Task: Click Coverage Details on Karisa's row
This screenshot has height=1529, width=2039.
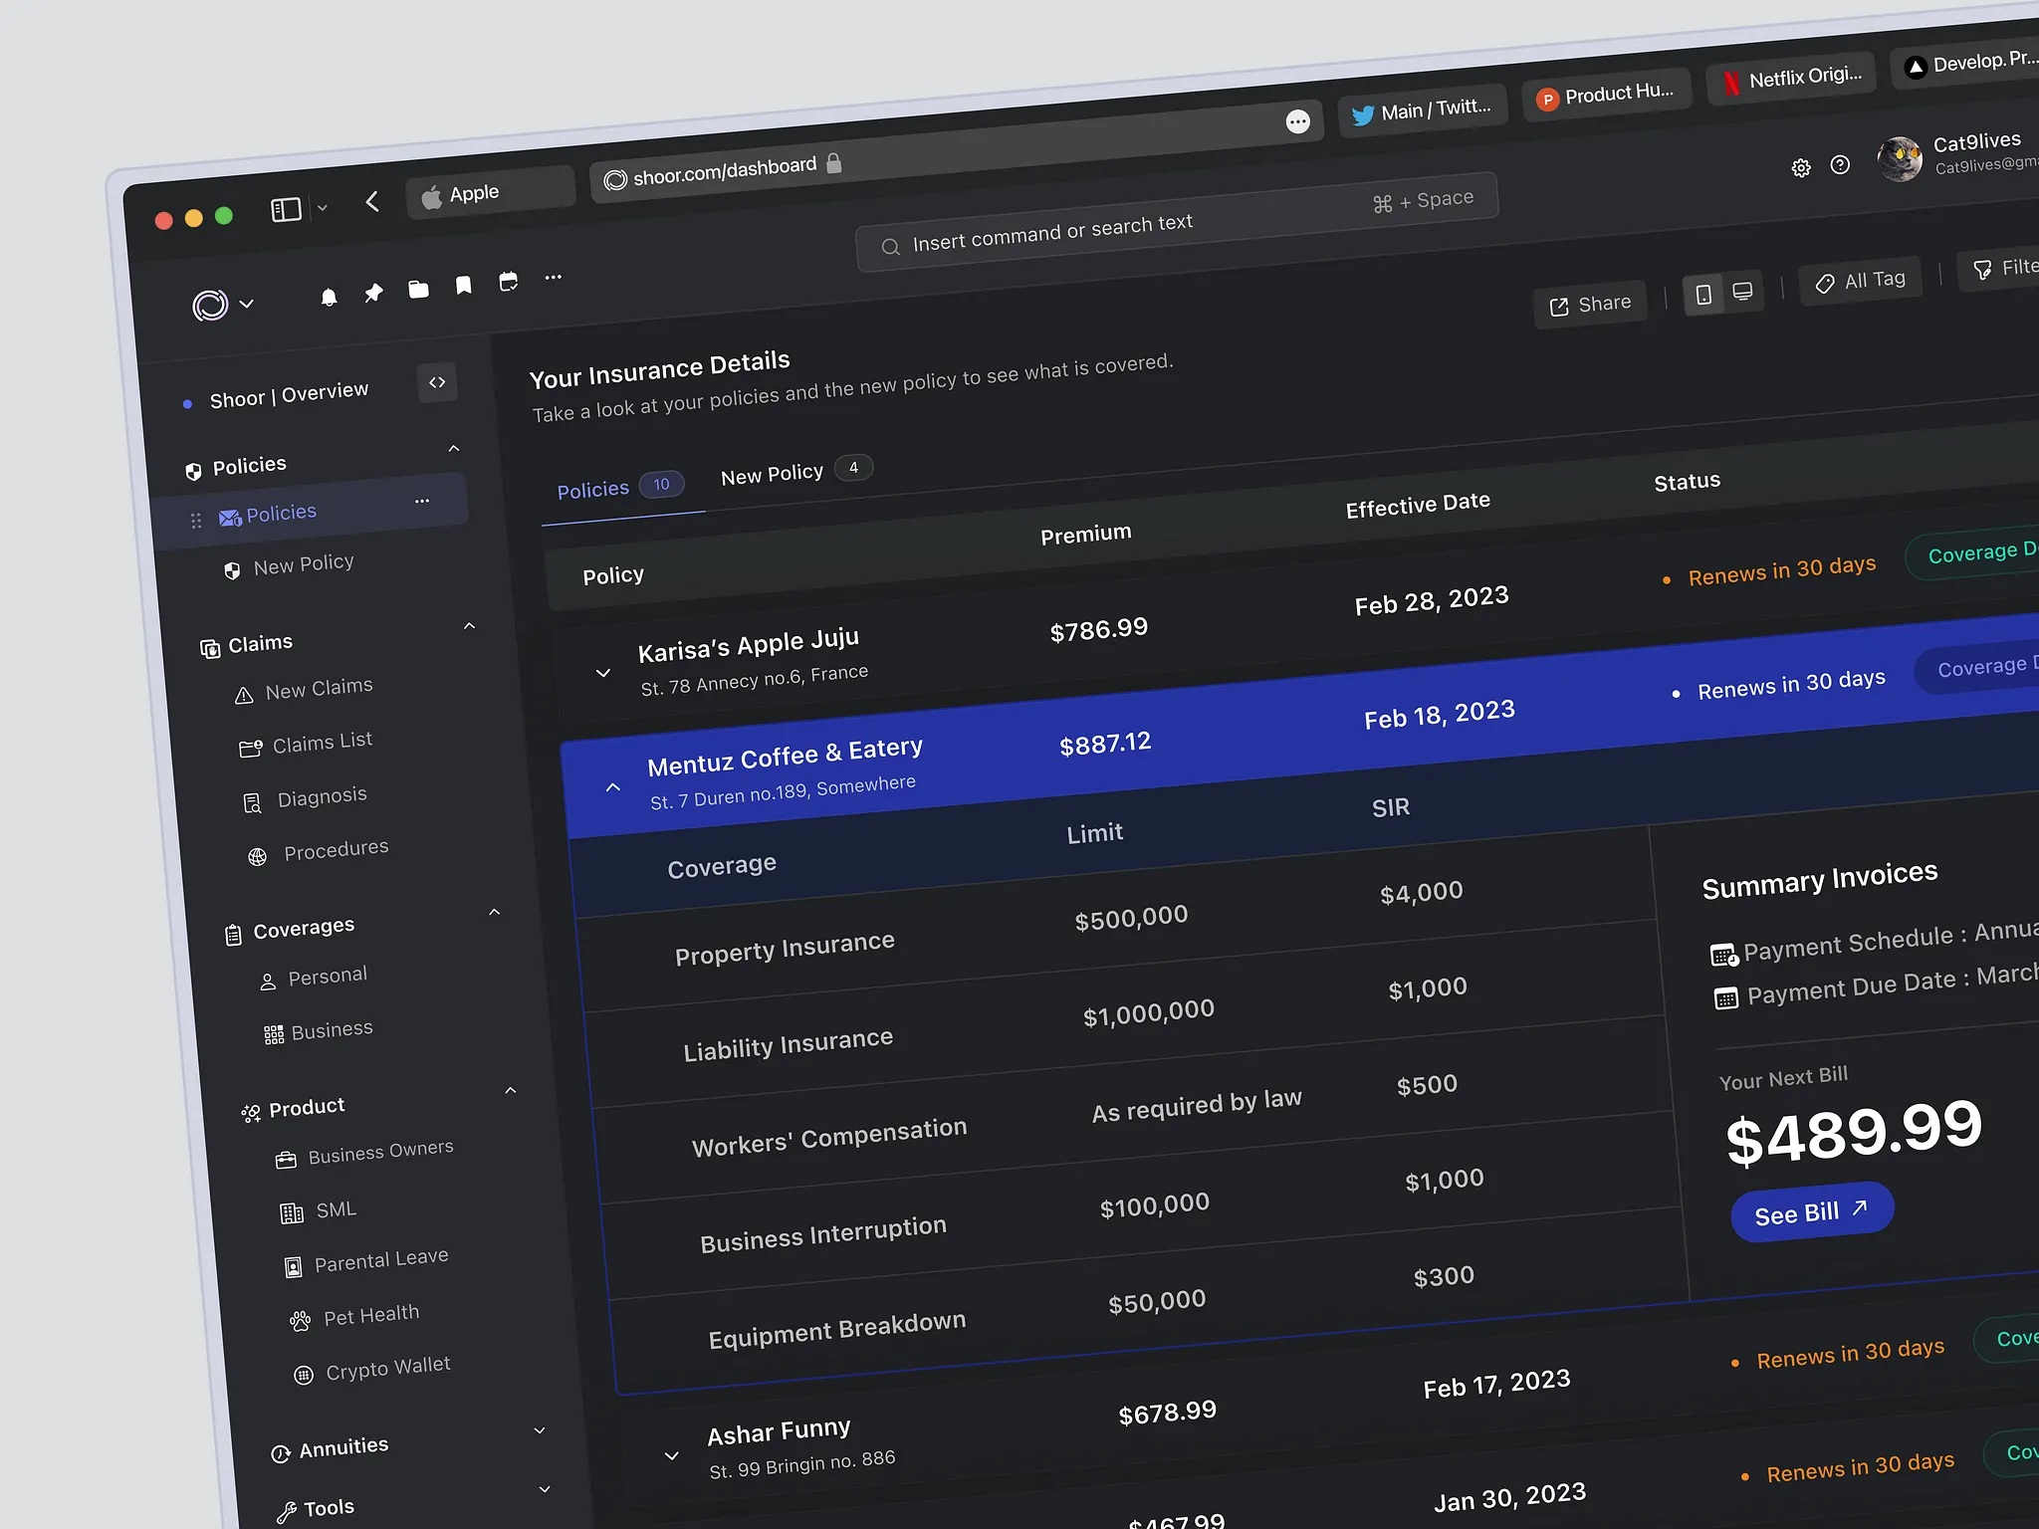Action: coord(1973,551)
